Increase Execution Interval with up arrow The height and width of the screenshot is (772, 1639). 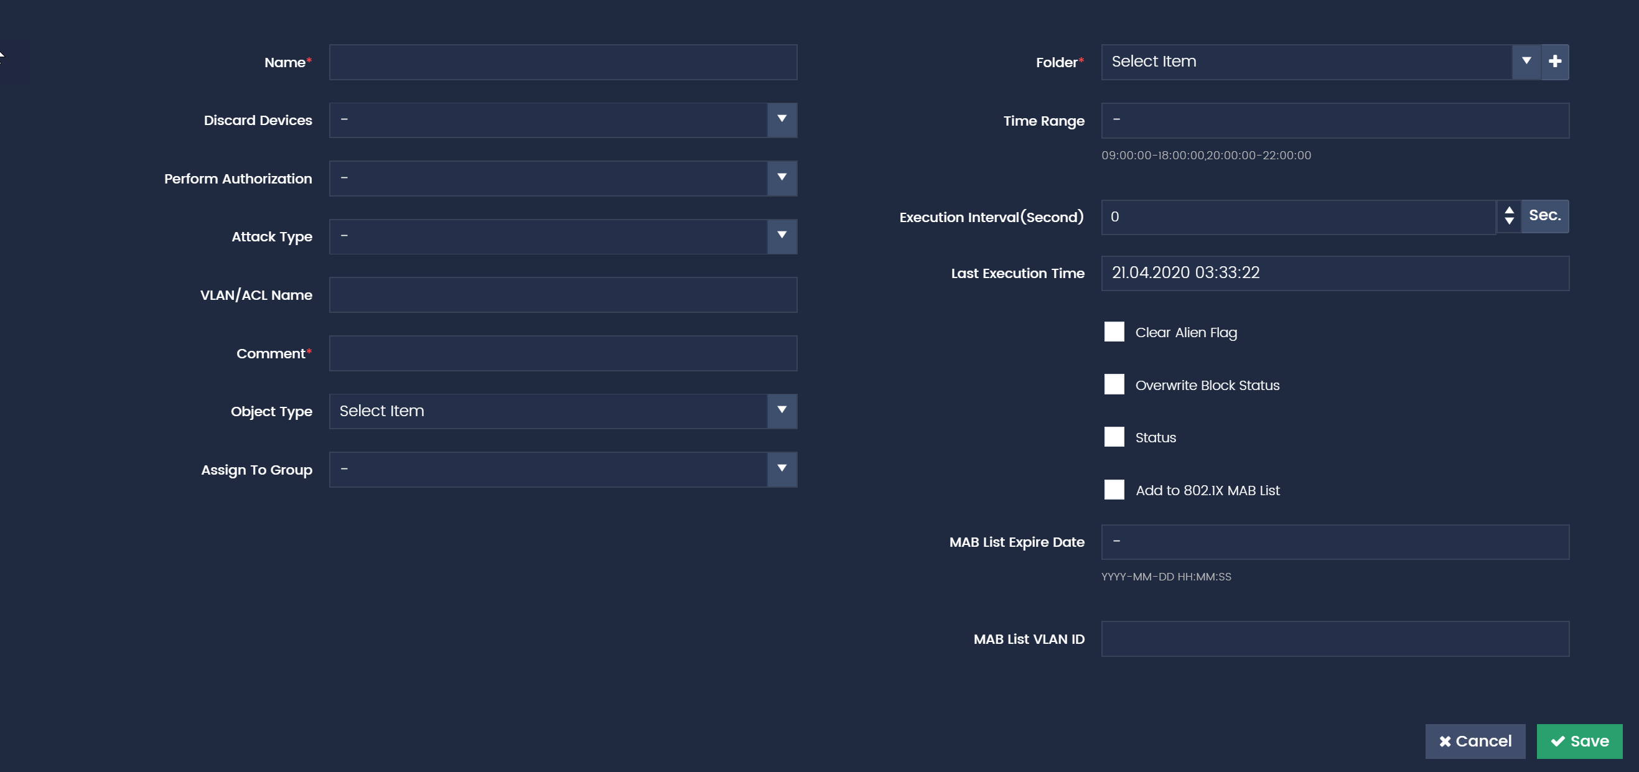1508,210
